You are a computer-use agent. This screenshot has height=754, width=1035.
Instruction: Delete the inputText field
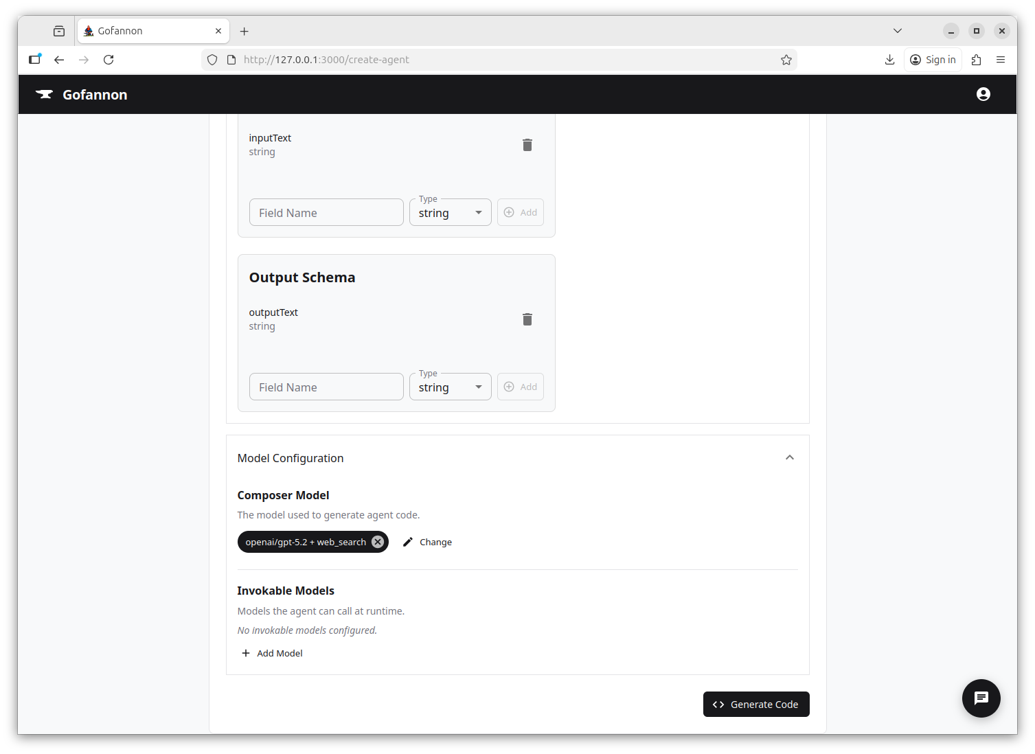(x=527, y=145)
